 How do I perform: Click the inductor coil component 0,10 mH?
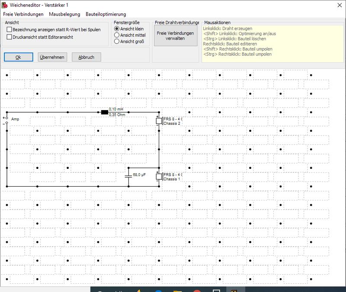[x=105, y=112]
